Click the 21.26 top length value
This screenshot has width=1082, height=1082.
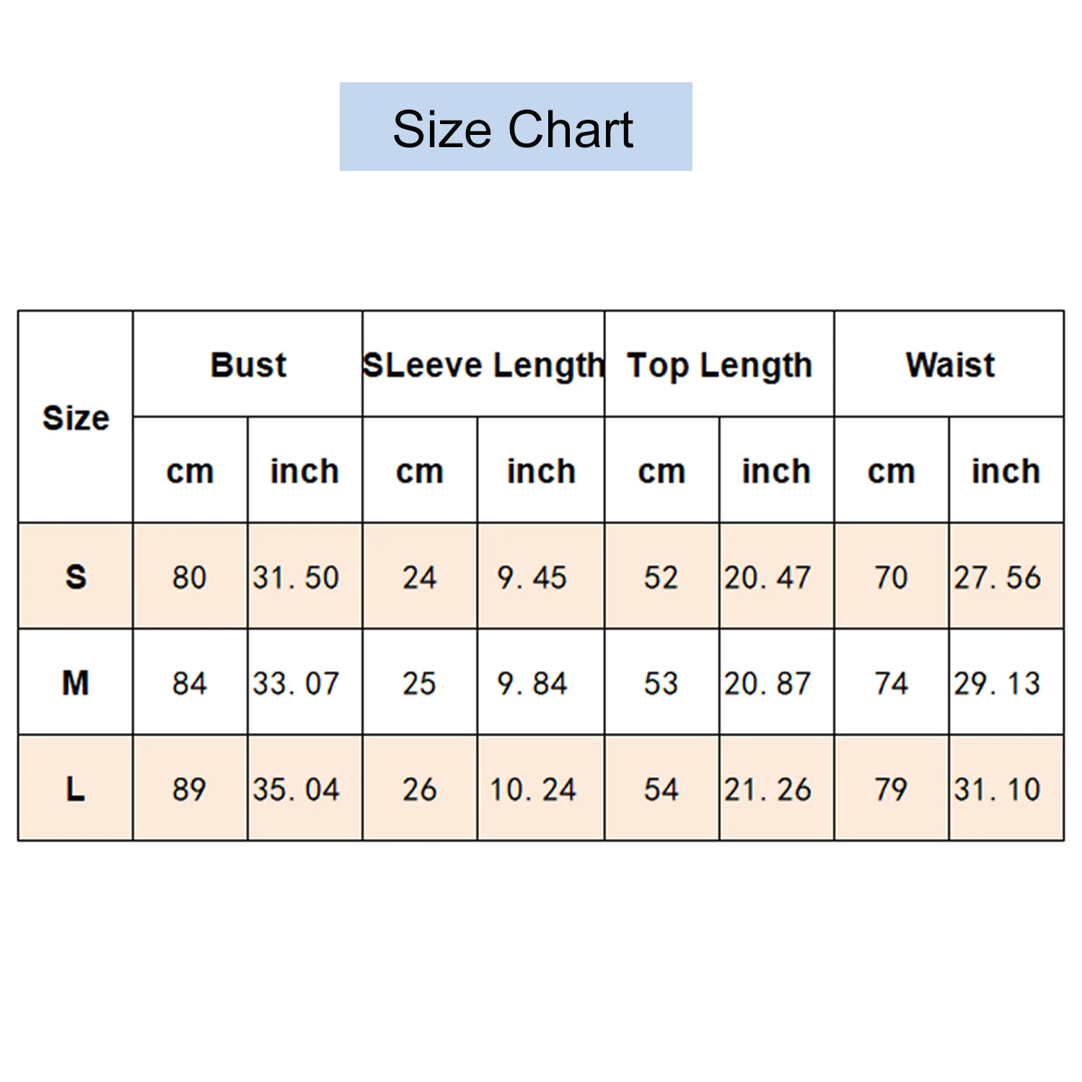pyautogui.click(x=768, y=789)
